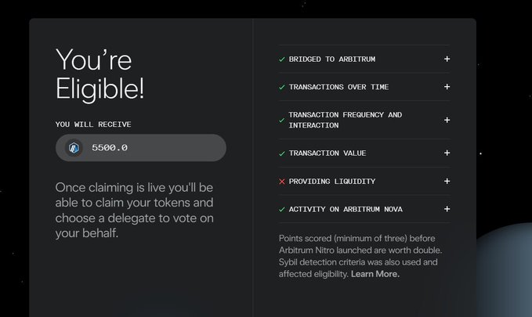
Task: Click the 'Transaction Frequency and Interaction' label
Action: pyautogui.click(x=345, y=120)
